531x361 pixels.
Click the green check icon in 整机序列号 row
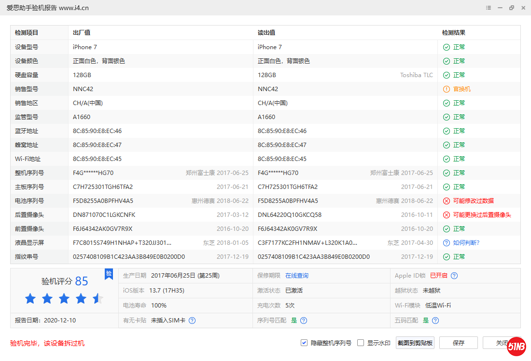(447, 173)
